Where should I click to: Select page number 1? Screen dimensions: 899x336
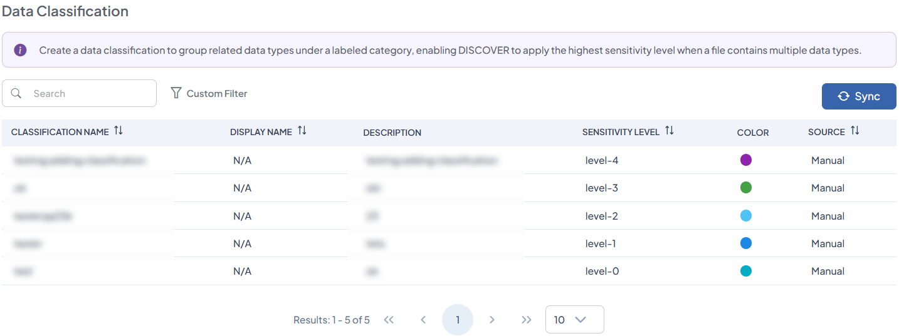(458, 320)
